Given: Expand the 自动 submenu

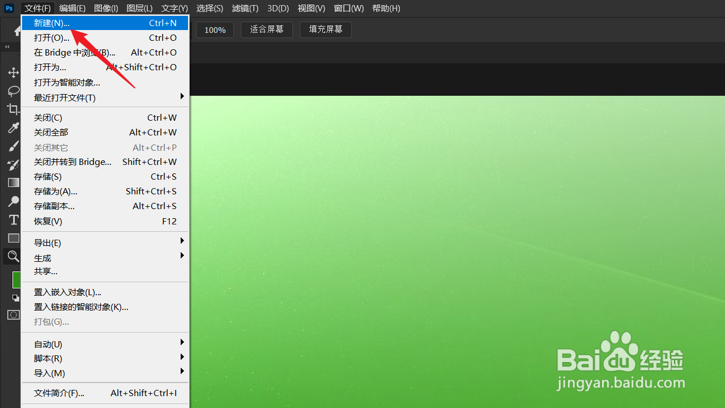Looking at the screenshot, I should [48, 343].
